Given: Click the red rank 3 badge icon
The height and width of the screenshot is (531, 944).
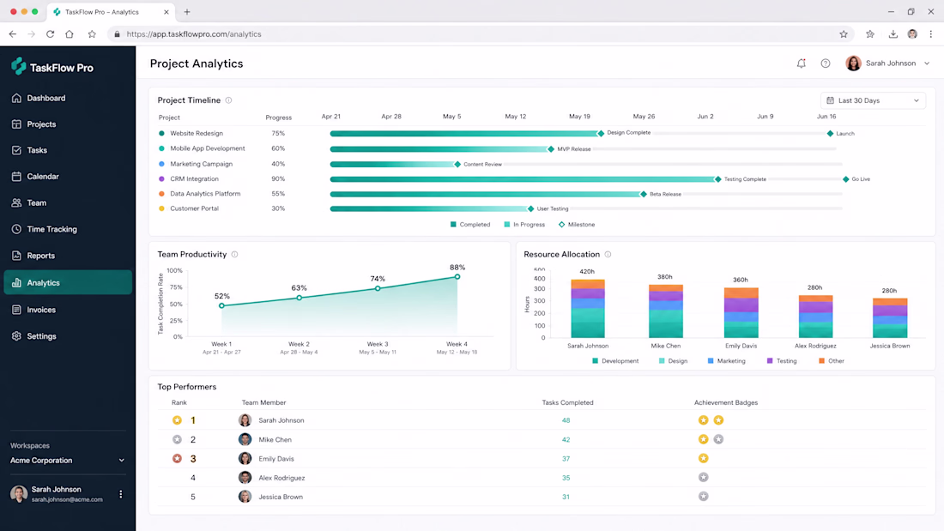Looking at the screenshot, I should pos(177,459).
